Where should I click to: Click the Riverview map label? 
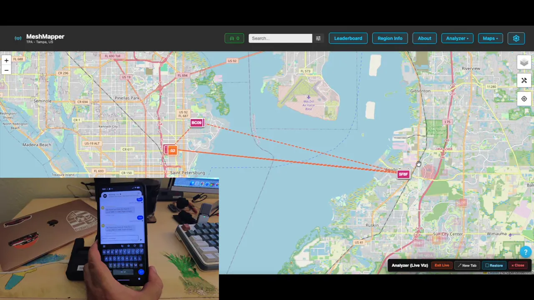[471, 68]
